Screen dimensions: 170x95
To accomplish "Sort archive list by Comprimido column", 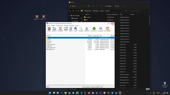I will click(96, 36).
